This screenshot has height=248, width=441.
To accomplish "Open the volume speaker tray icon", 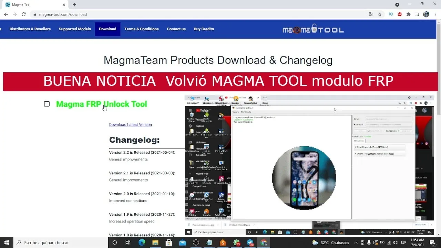I will click(x=396, y=242).
